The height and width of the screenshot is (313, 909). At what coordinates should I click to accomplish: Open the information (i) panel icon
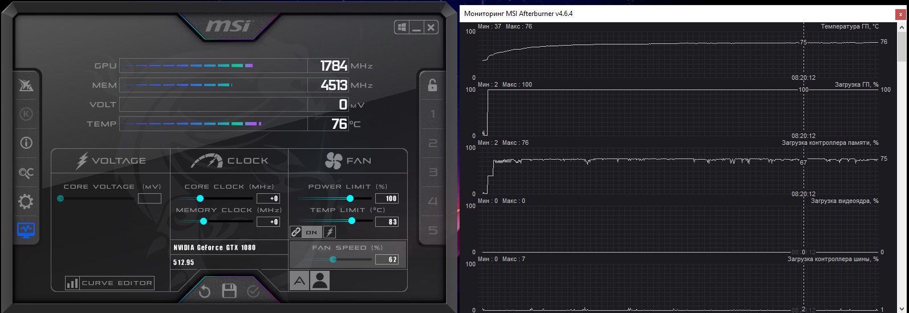click(26, 143)
